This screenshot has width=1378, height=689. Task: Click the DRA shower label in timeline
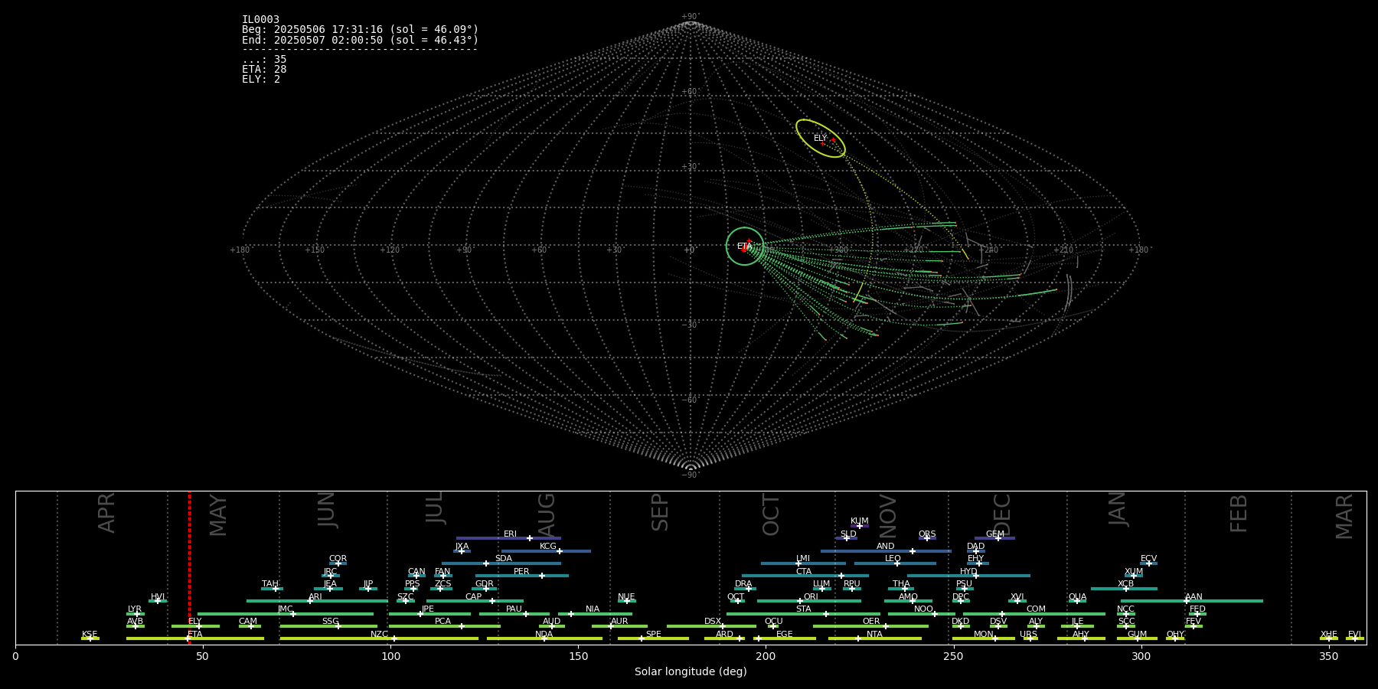point(743,584)
